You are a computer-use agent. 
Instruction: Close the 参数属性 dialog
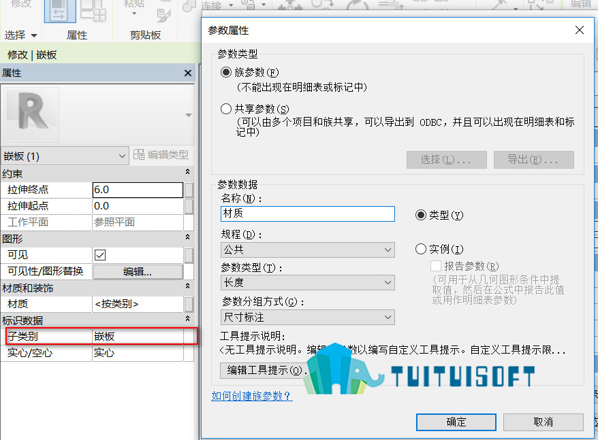pyautogui.click(x=580, y=30)
